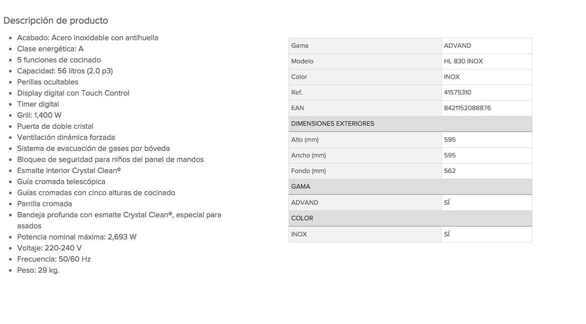The height and width of the screenshot is (324, 586).
Task: Click the Potencia nominal máxima list item
Action: pos(77,237)
